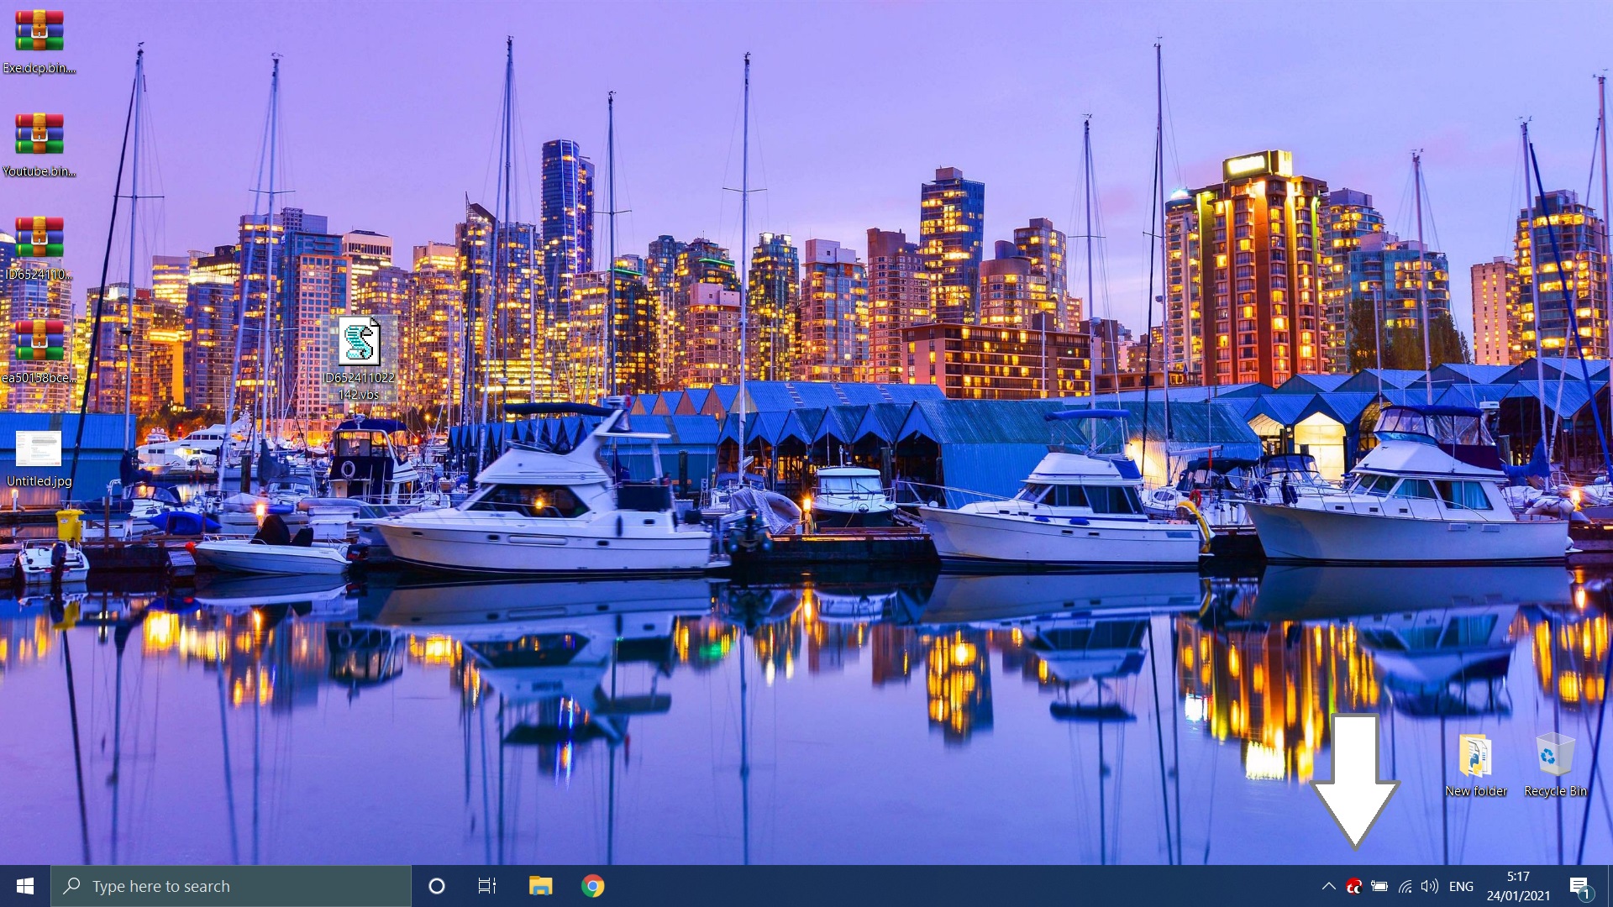
Task: Launch Google Chrome from the taskbar
Action: (x=593, y=887)
